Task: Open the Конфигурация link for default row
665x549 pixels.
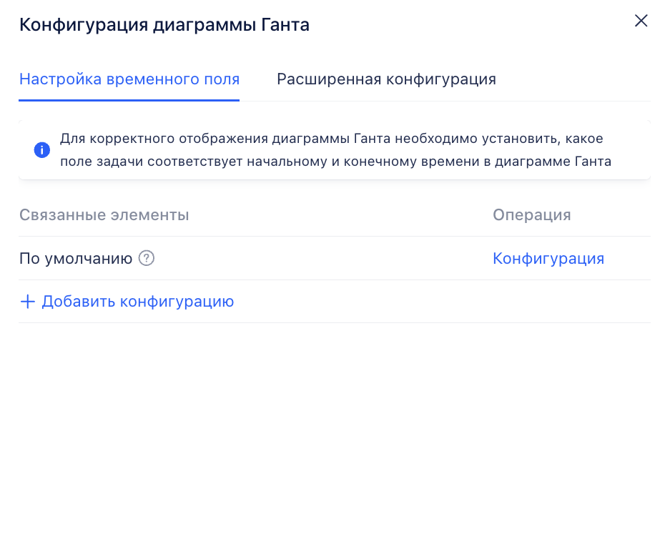Action: [x=548, y=258]
